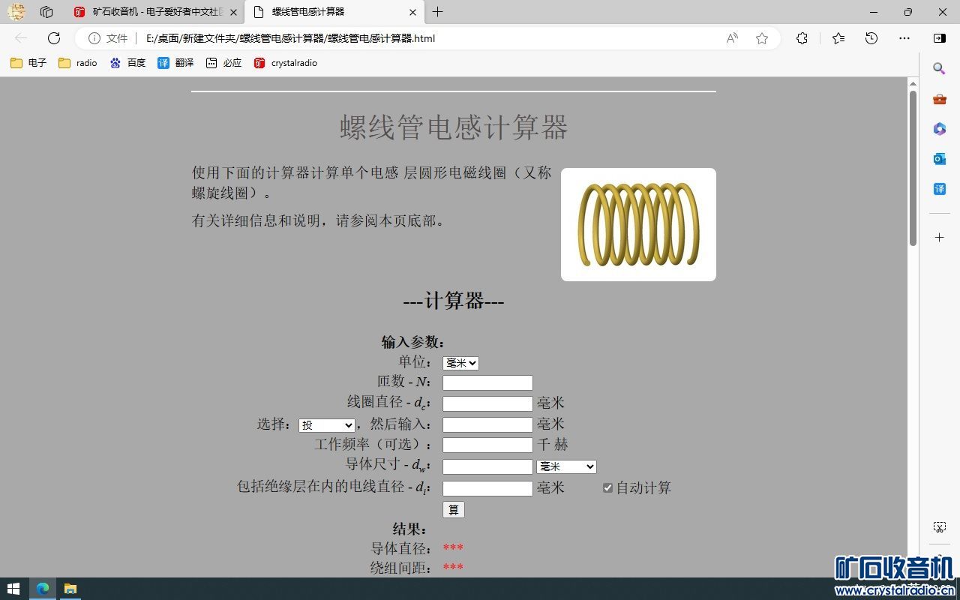Image resolution: width=960 pixels, height=600 pixels.
Task: Switch to the 螺线管电感计算器 tab
Action: point(334,12)
